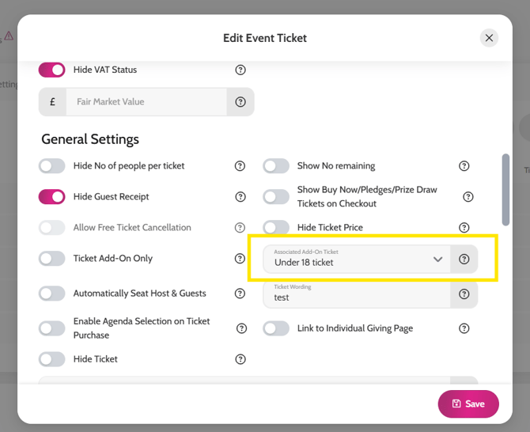This screenshot has width=530, height=432.
Task: Disable the Hide VAT Status toggle
Action: click(52, 70)
